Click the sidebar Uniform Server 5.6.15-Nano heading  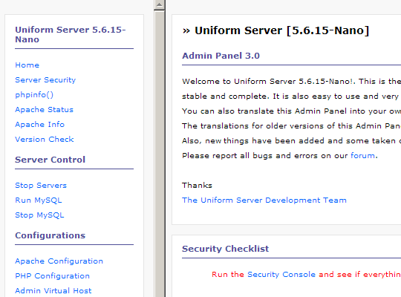coord(71,35)
